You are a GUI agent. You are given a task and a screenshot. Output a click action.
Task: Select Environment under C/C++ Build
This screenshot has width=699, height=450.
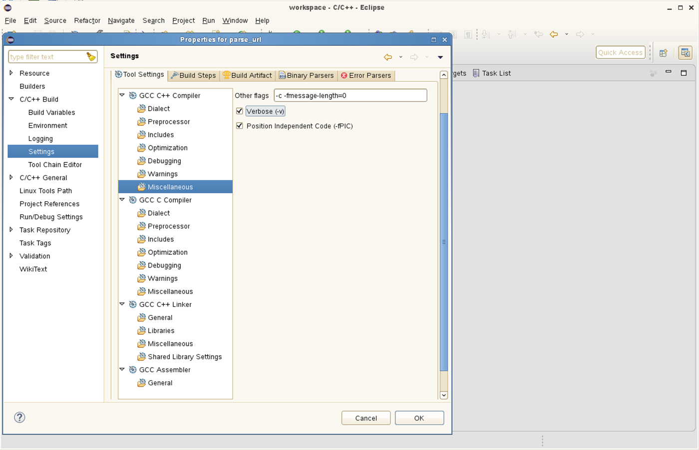(47, 126)
